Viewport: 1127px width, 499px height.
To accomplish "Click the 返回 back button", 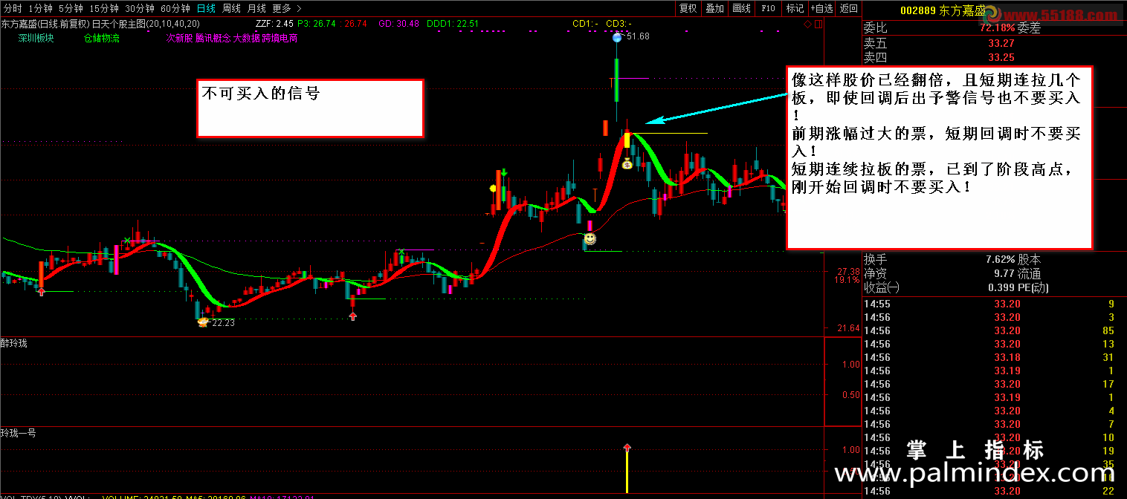I will tap(848, 8).
